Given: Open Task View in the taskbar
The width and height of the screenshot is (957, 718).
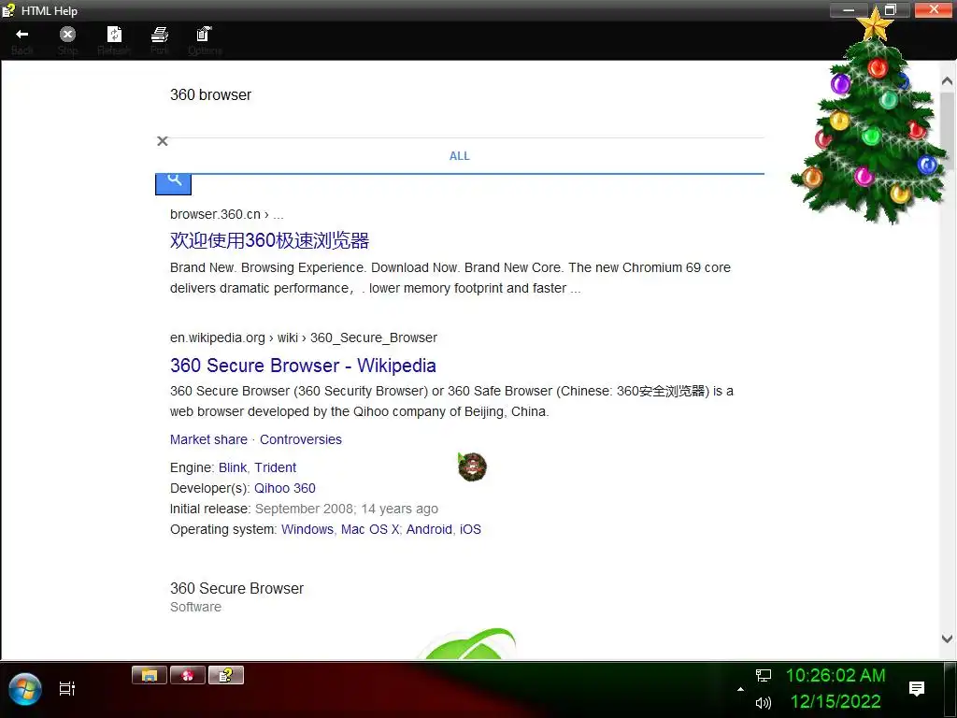Looking at the screenshot, I should coord(67,689).
